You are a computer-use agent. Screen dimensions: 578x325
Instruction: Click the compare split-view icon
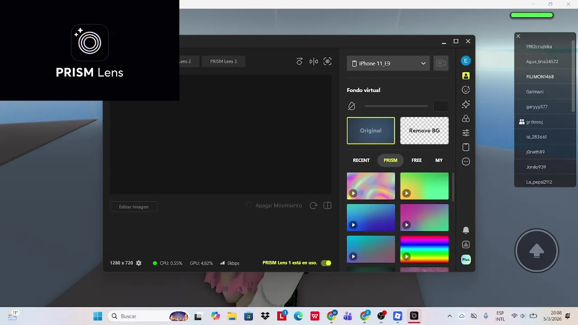coord(327,206)
